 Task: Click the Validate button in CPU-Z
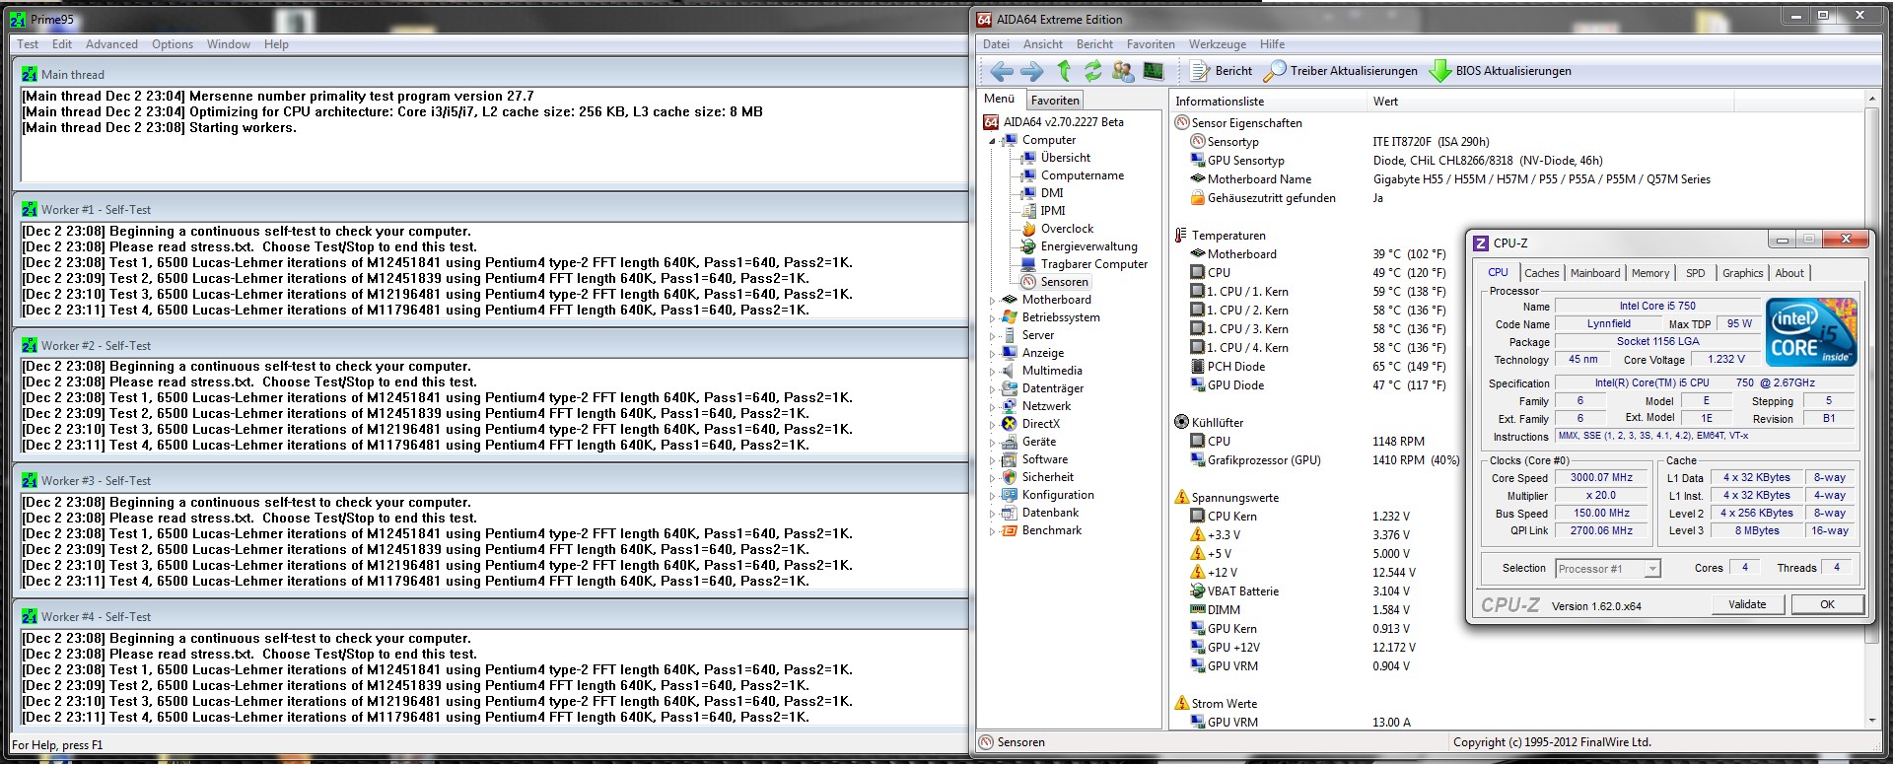click(x=1746, y=604)
